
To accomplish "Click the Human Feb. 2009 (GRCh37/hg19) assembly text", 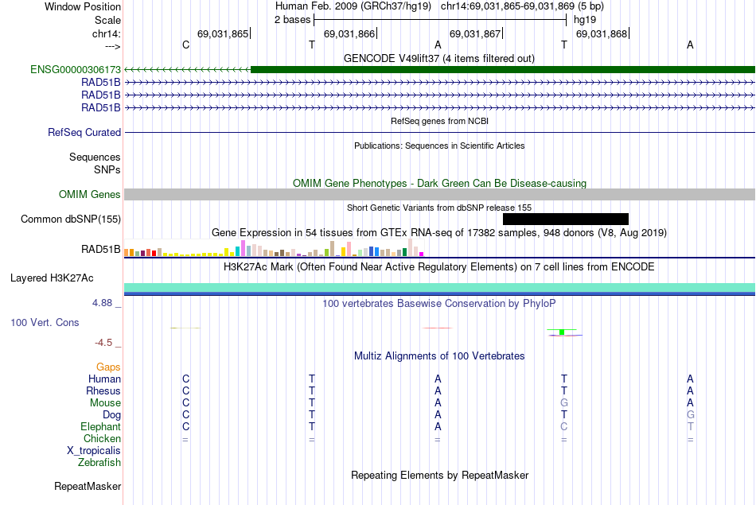I will point(355,6).
